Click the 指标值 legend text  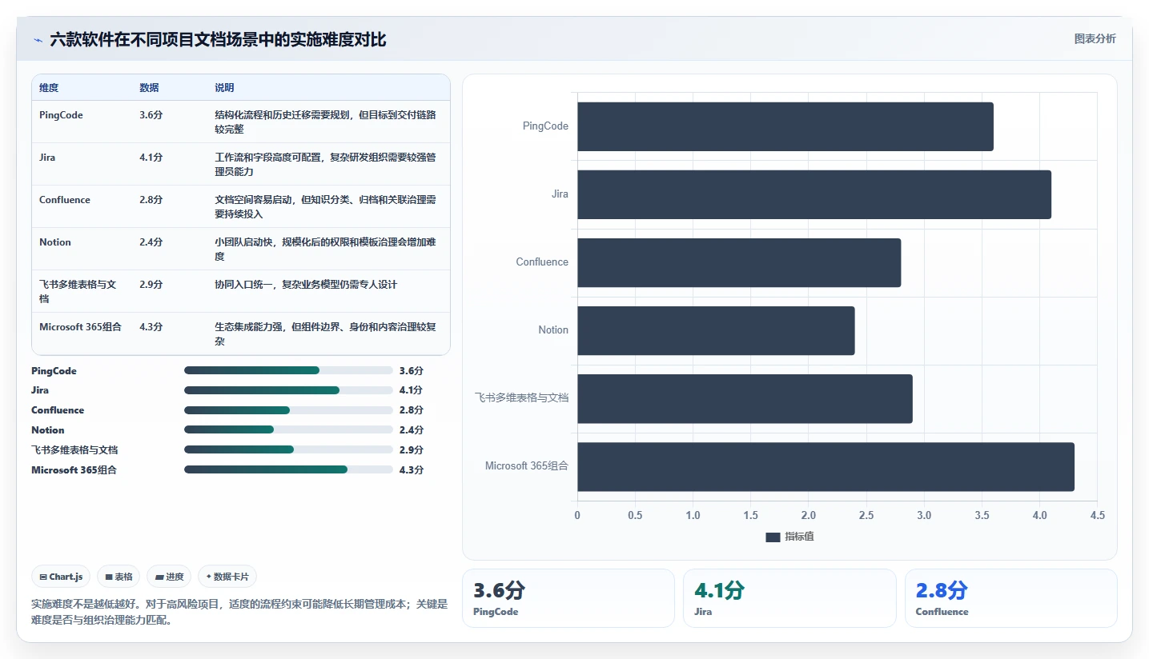799,537
